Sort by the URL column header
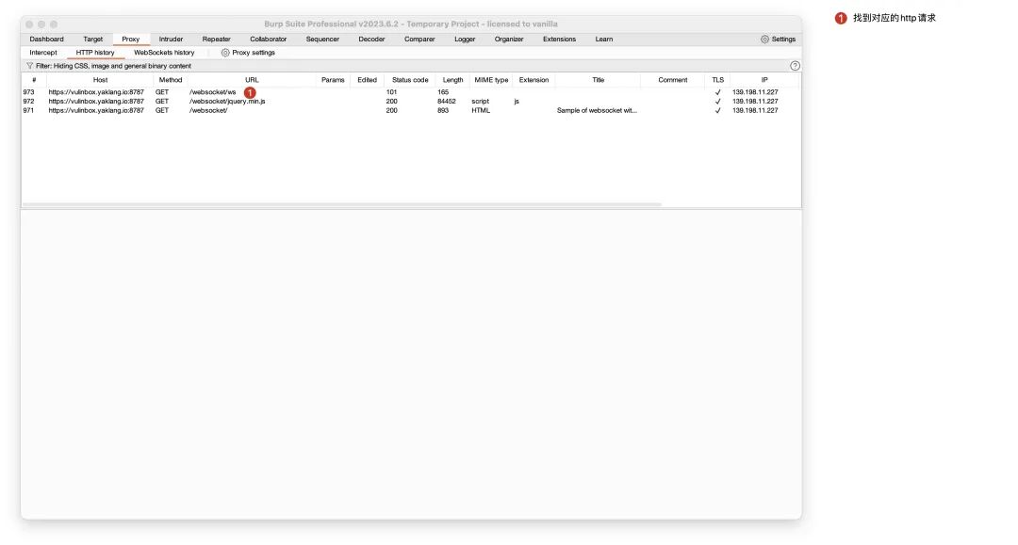1018x545 pixels. point(252,80)
